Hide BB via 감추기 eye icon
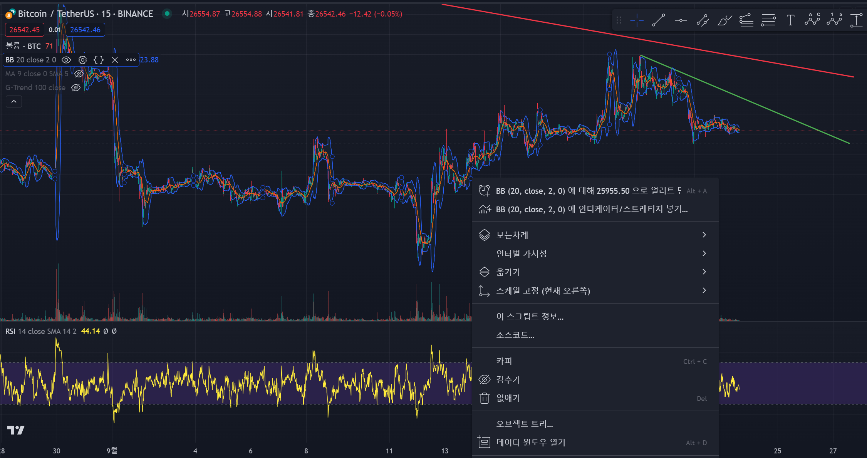The image size is (867, 458). pyautogui.click(x=484, y=379)
